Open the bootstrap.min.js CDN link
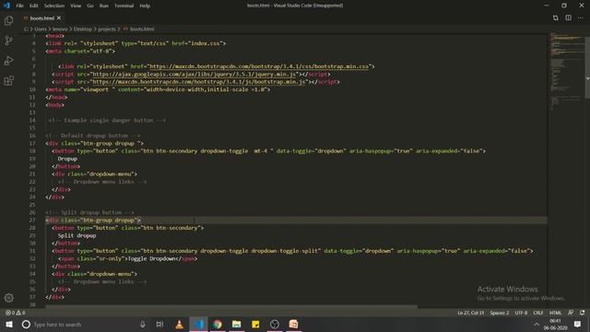This screenshot has height=332, width=590. pyautogui.click(x=198, y=82)
